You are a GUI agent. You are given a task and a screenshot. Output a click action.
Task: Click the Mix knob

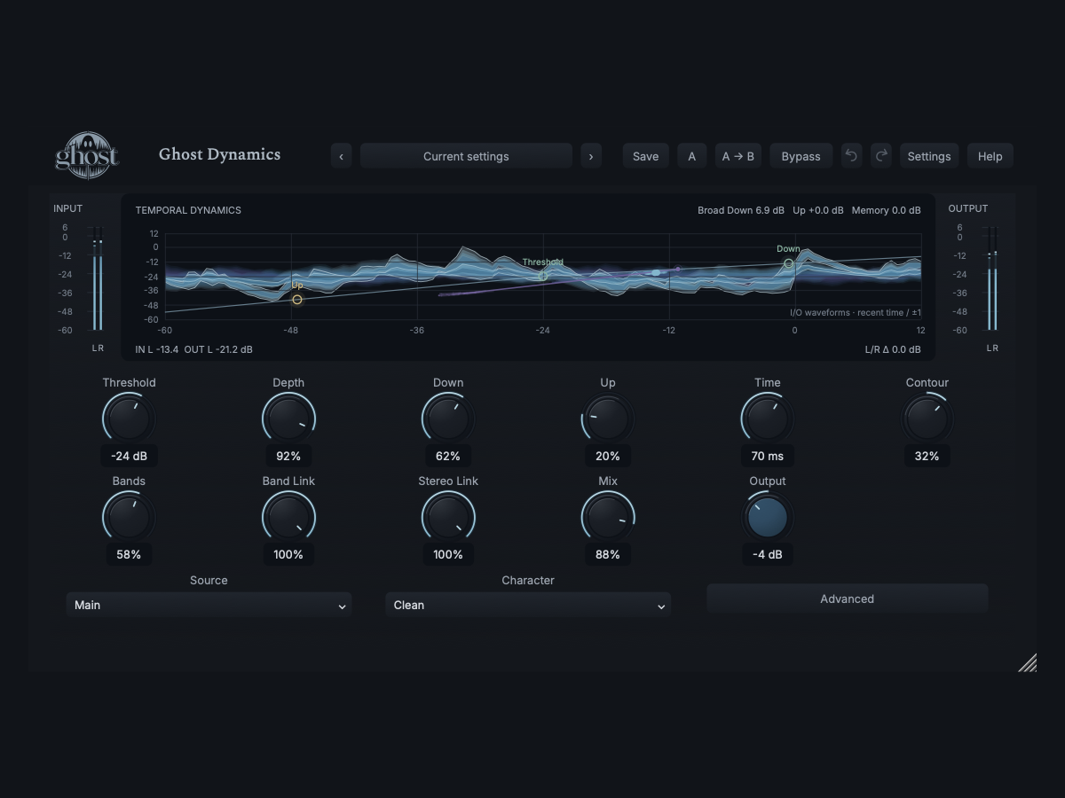608,517
